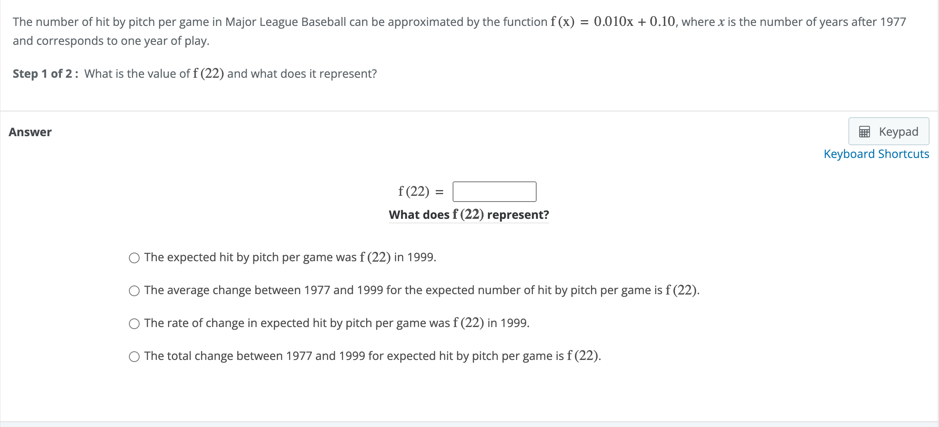Click the Step 1 of 2 label
The width and height of the screenshot is (939, 427).
pyautogui.click(x=42, y=74)
